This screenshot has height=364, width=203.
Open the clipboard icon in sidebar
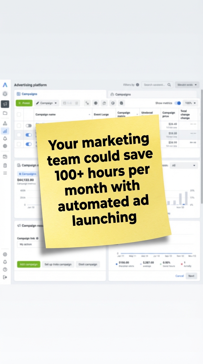(5, 165)
